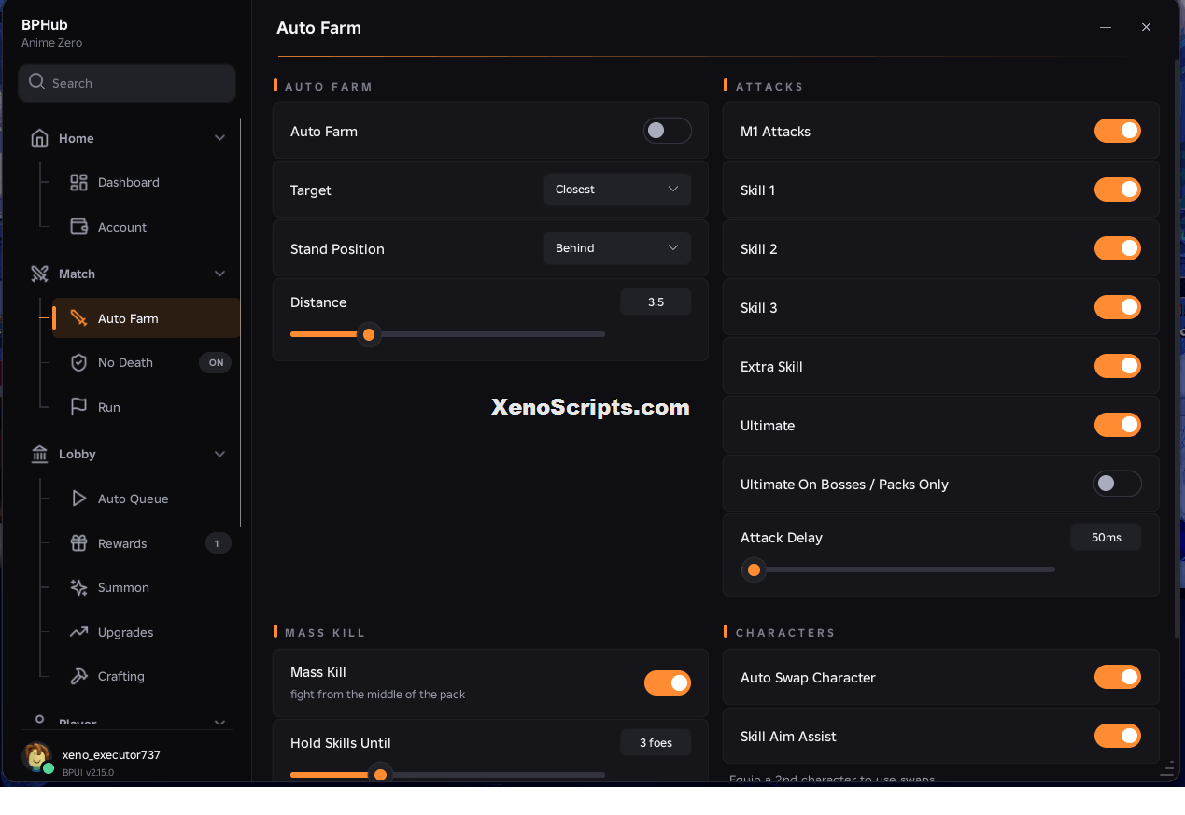Click the search magnifier icon

[36, 82]
